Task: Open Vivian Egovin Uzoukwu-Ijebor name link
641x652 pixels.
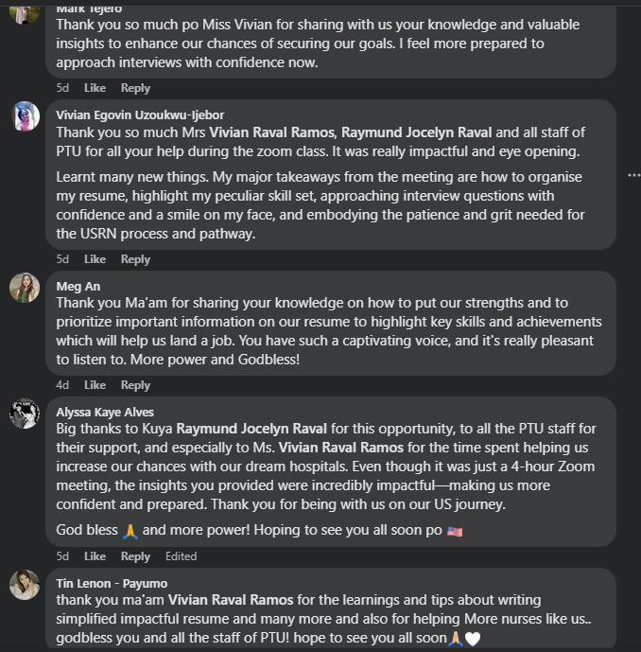Action: pyautogui.click(x=138, y=115)
